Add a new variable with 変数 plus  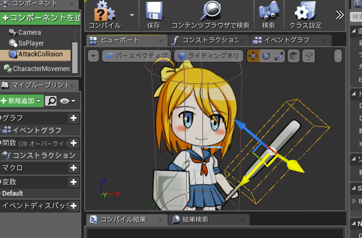[x=73, y=182]
